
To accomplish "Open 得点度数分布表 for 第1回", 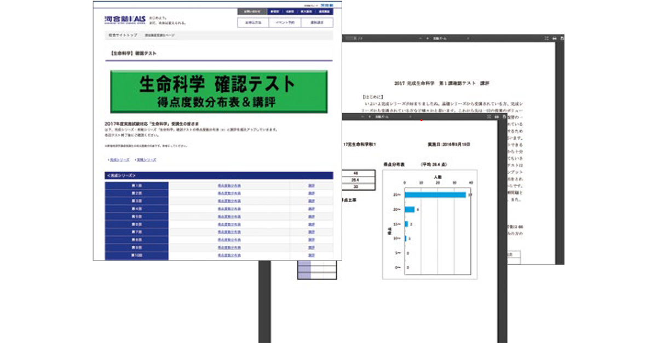I will coord(230,186).
